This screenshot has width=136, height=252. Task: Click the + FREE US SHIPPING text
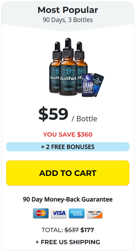click(68, 242)
